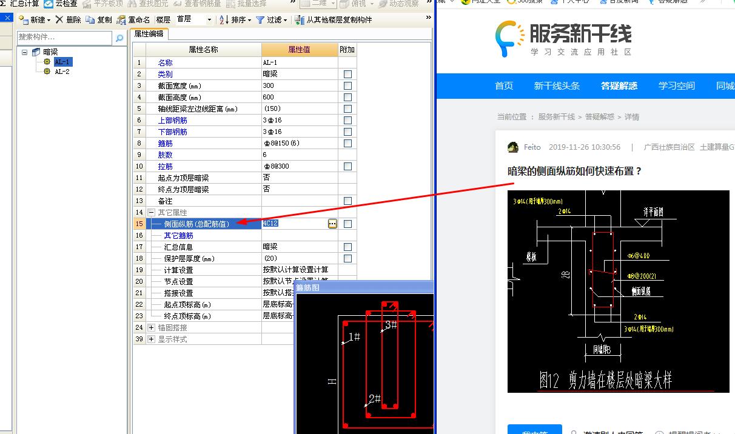Viewport: 735px width, 434px height.
Task: Check the 附加 box for 箍筋
Action: pos(347,143)
